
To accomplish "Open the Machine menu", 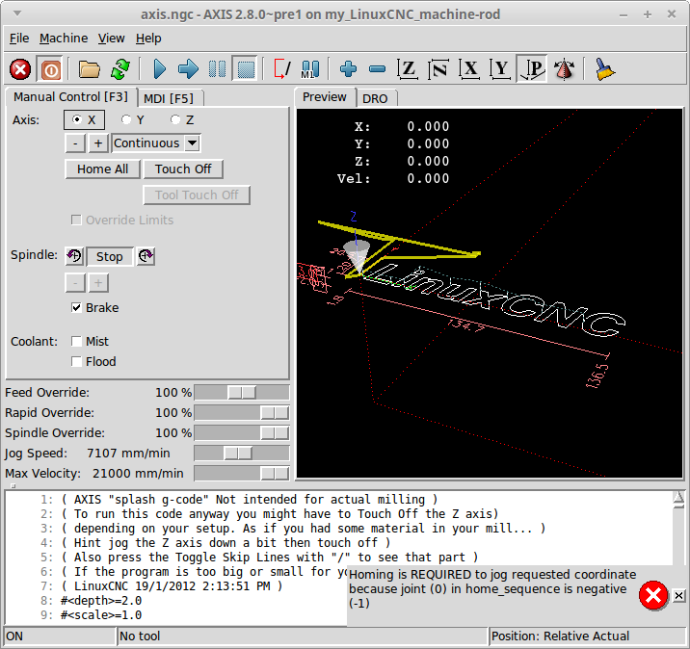I will coord(64,39).
